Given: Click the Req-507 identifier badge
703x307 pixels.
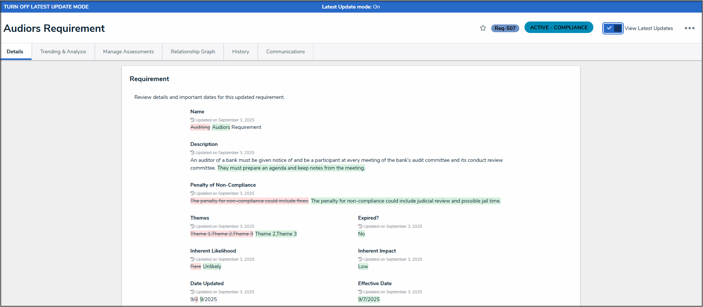Looking at the screenshot, I should coord(505,28).
